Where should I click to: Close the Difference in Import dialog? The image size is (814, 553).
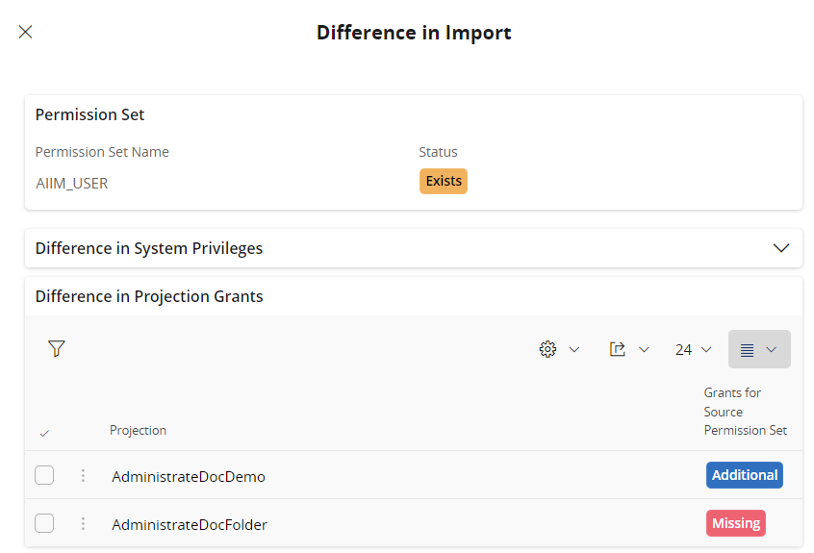point(26,32)
